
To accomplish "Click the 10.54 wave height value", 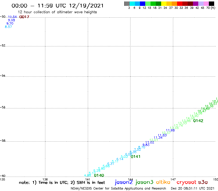I will [12, 17].
